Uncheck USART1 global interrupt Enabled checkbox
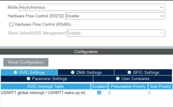The image size is (173, 107). [99, 93]
